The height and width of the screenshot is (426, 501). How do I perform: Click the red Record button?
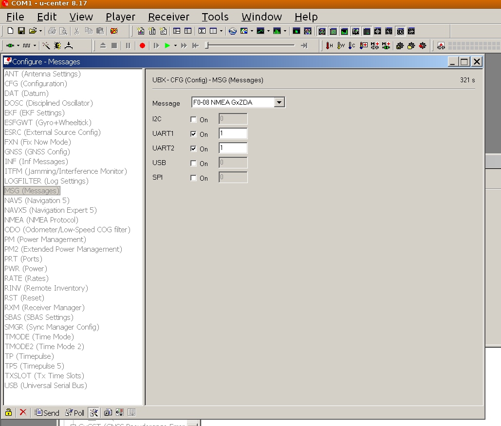(143, 46)
